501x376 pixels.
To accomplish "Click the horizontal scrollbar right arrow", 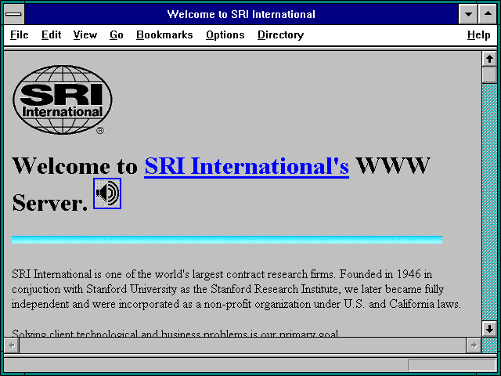I will (474, 345).
